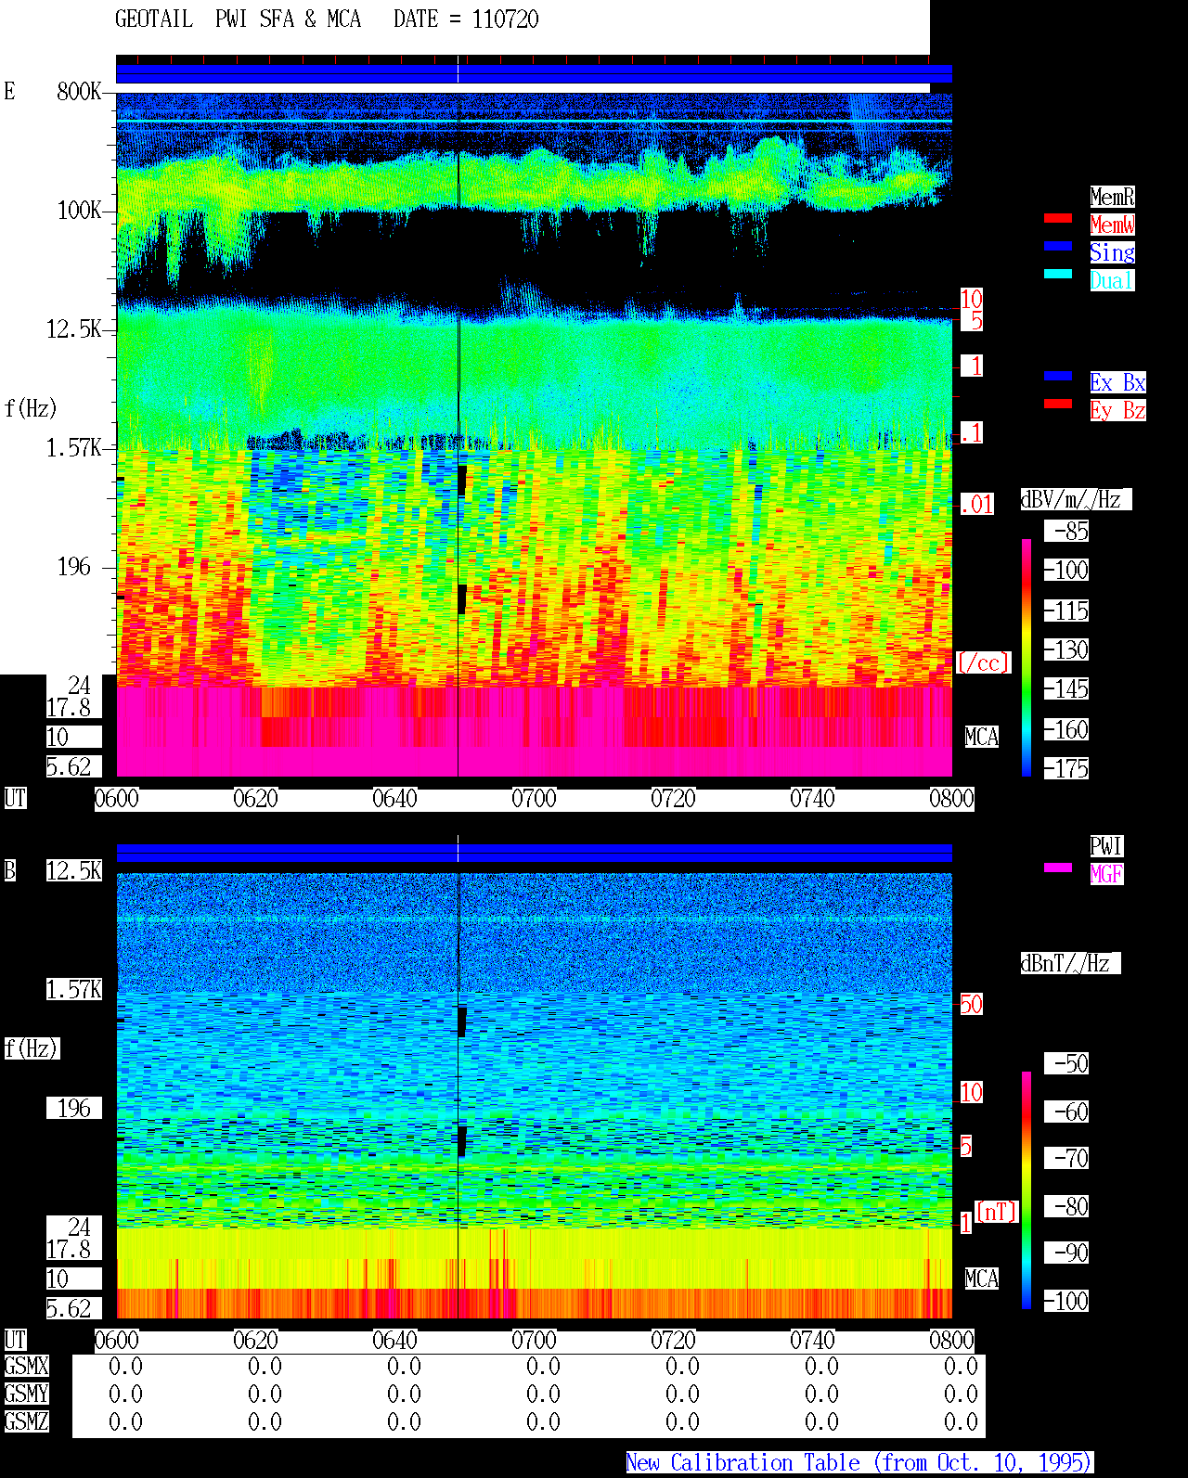Click the red Ey Bz legend swatch
Image resolution: width=1188 pixels, height=1478 pixels.
[x=1058, y=404]
